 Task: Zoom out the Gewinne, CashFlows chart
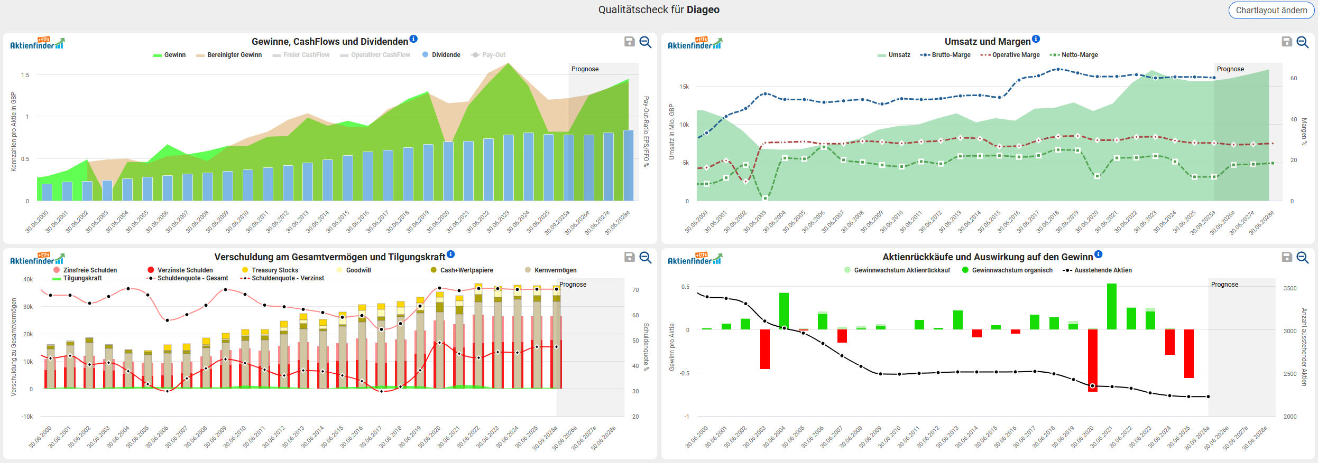click(645, 42)
